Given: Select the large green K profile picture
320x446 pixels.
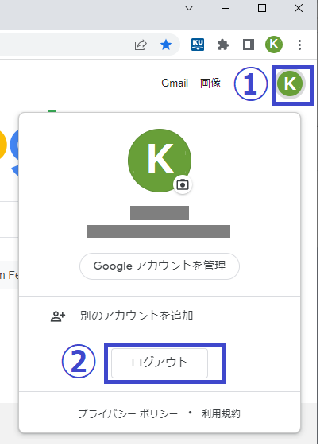Looking at the screenshot, I should click(x=160, y=161).
